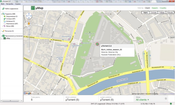Collapse the Торренты tree node

pos(2,14)
